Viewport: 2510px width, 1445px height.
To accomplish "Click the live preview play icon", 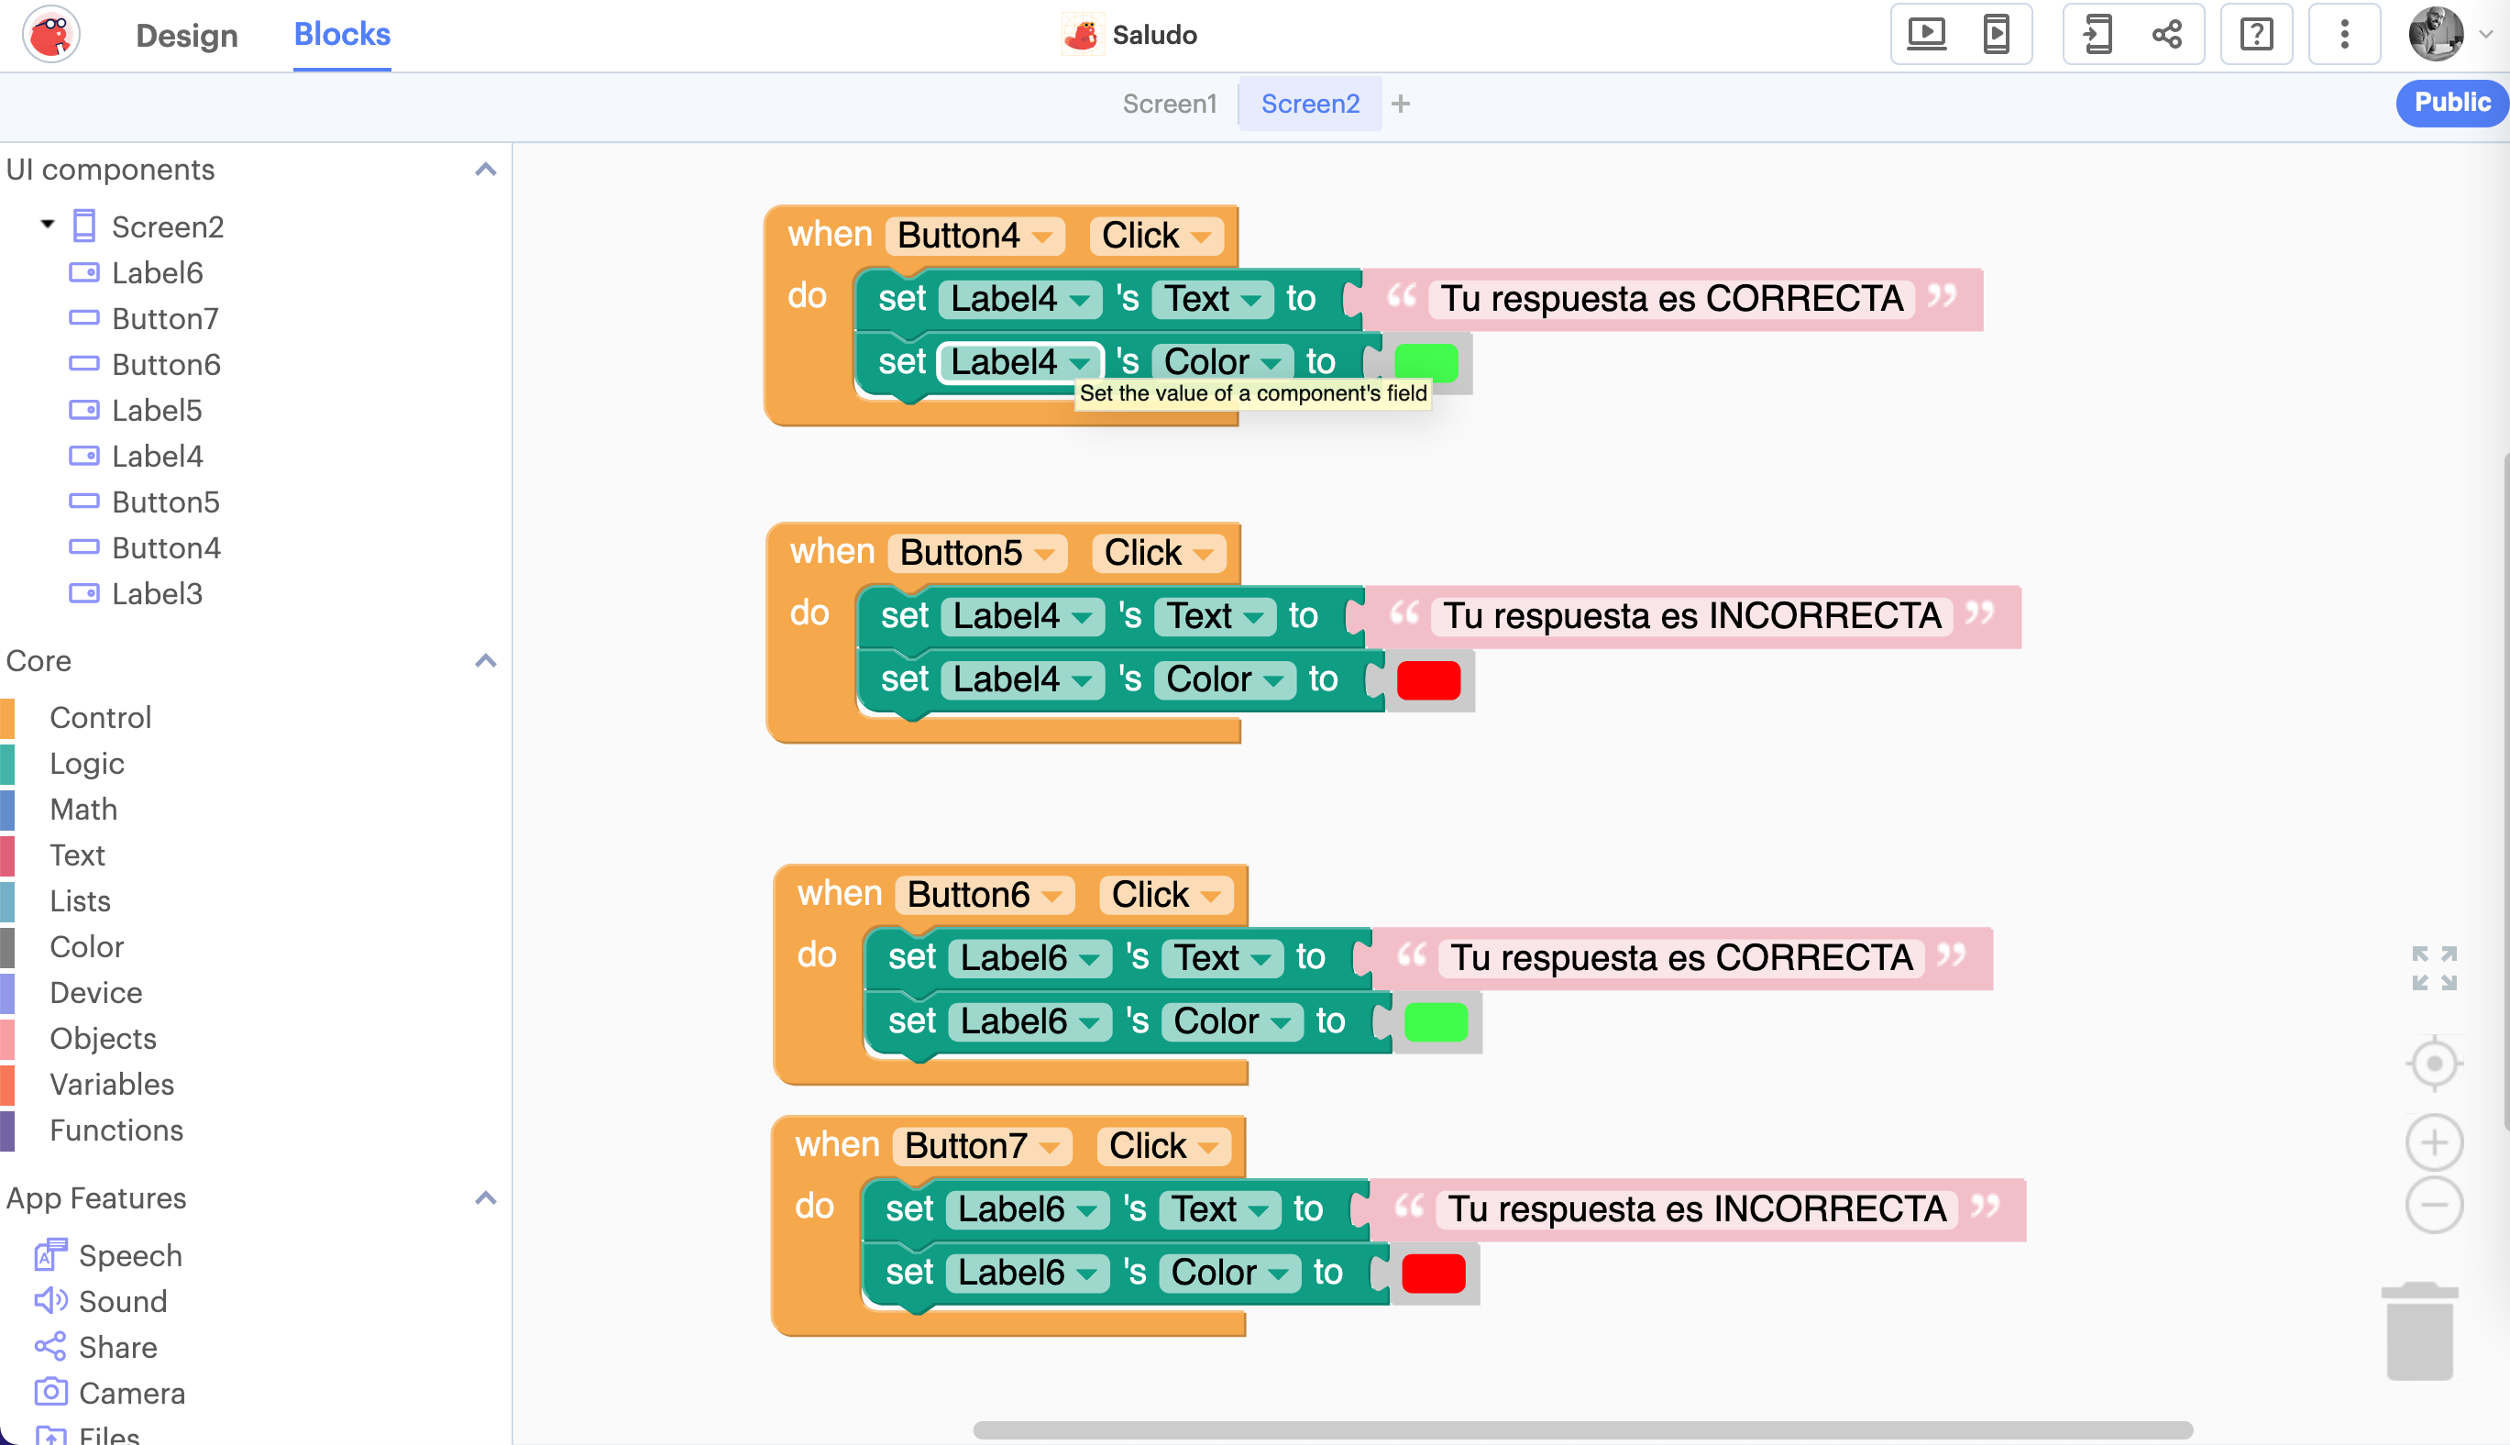I will tap(1926, 35).
